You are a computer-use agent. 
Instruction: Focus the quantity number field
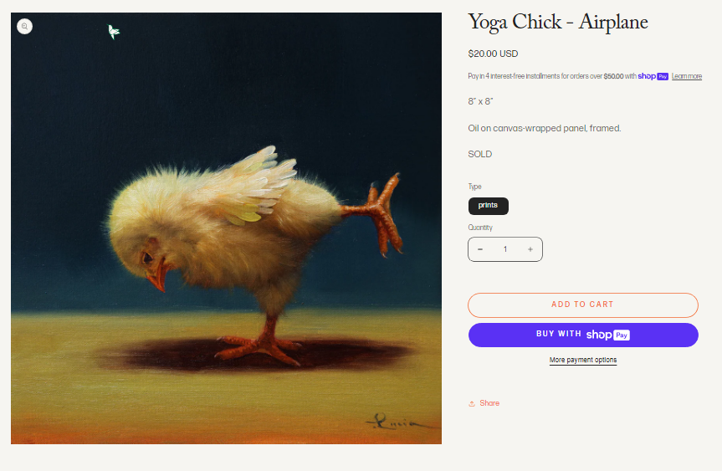[505, 249]
